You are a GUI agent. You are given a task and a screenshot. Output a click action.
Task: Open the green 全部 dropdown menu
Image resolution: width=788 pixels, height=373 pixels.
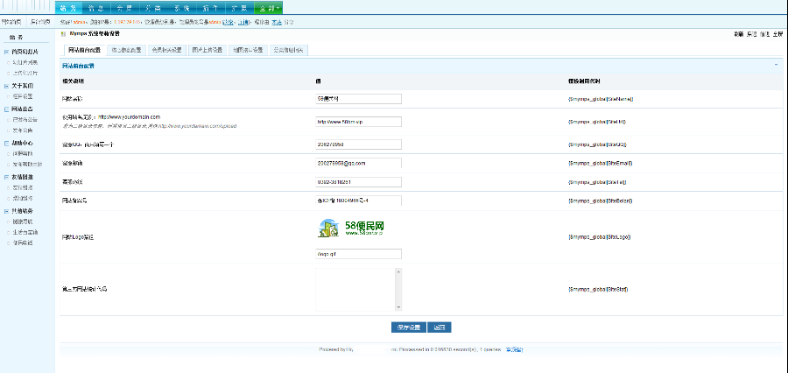pos(269,8)
